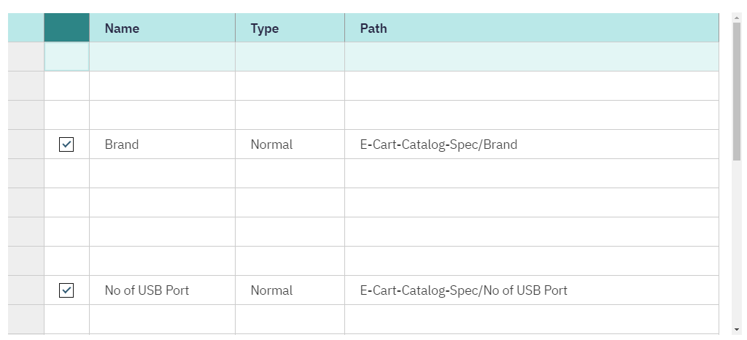Uncheck the Brand row checkbox
The width and height of the screenshot is (747, 340).
[66, 144]
